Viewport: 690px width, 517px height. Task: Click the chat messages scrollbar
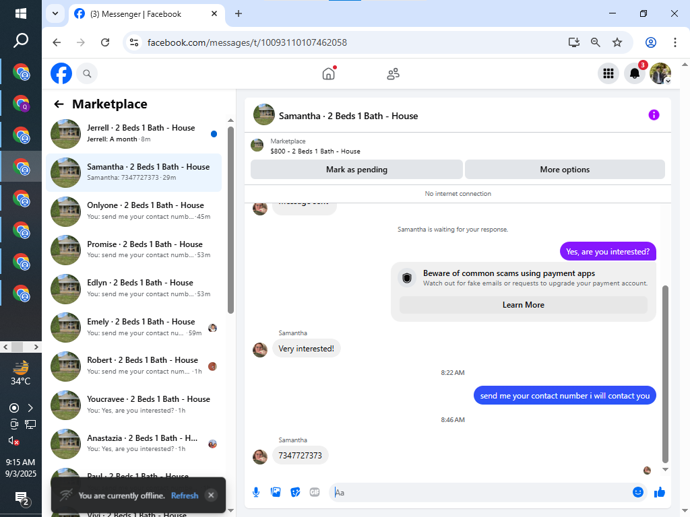pos(665,374)
